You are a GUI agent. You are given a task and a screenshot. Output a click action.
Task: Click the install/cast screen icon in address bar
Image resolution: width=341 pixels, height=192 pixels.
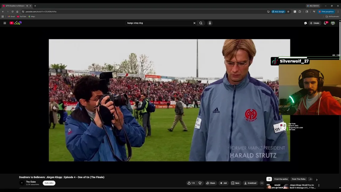click(268, 11)
